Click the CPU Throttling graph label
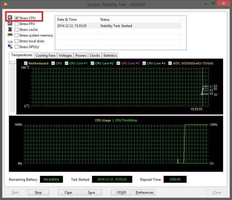The width and height of the screenshot is (232, 200). pyautogui.click(x=126, y=120)
